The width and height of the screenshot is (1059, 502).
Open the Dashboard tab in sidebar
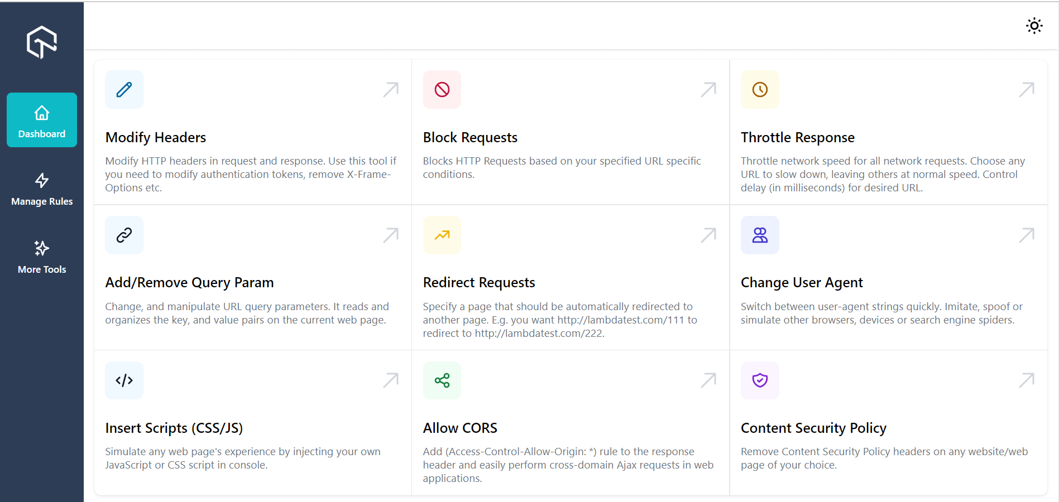(42, 120)
